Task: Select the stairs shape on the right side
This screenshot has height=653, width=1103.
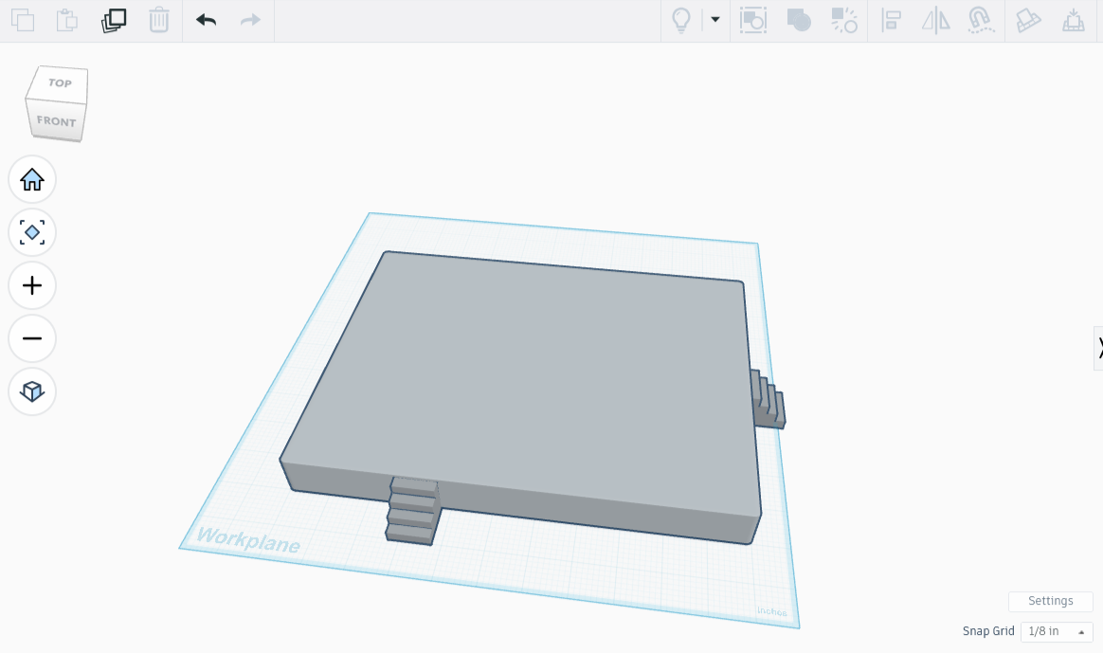Action: (768, 401)
